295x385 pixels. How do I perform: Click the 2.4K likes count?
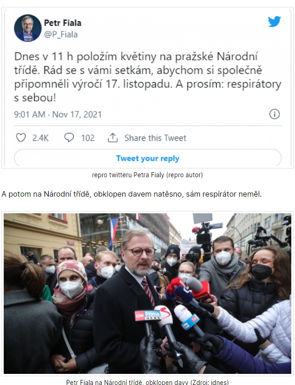(41, 138)
